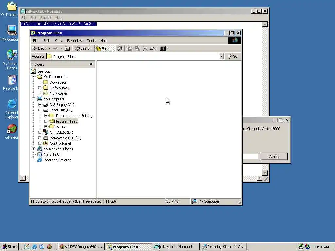Select Recycle Bin in folder tree
This screenshot has width=335, height=251.
(x=52, y=155)
